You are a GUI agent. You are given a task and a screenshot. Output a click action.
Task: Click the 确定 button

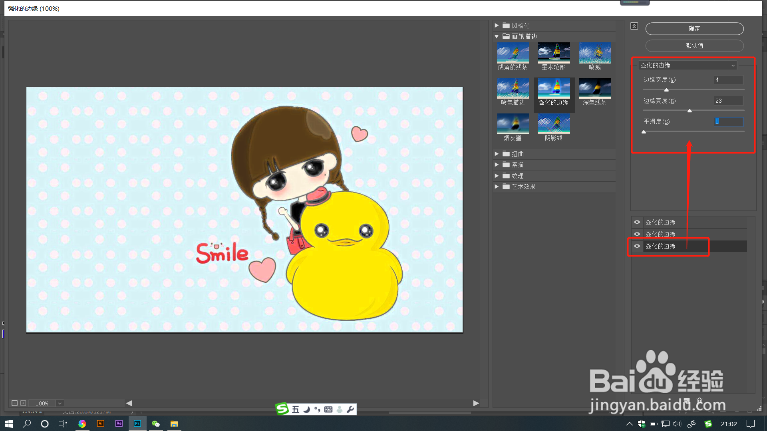coord(694,29)
